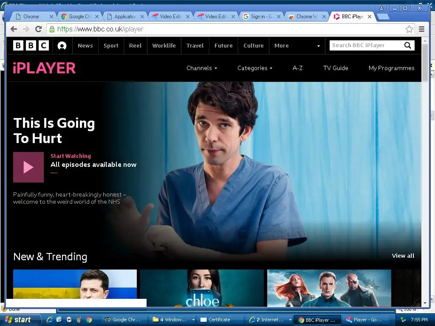Click the BBC logo blocks

tap(31, 45)
